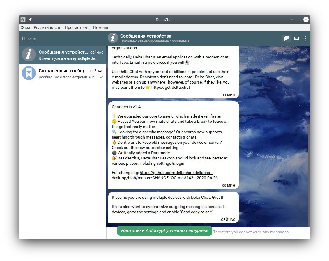The width and height of the screenshot is (329, 261).
Task: Maximize the DeltaChat window
Action: [299, 19]
